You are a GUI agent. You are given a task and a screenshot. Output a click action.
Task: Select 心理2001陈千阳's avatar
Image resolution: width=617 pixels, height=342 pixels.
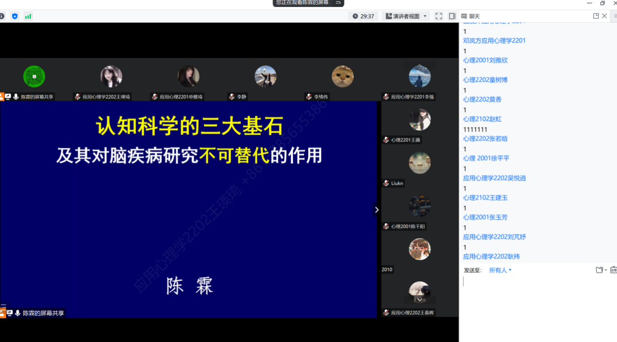click(x=420, y=206)
